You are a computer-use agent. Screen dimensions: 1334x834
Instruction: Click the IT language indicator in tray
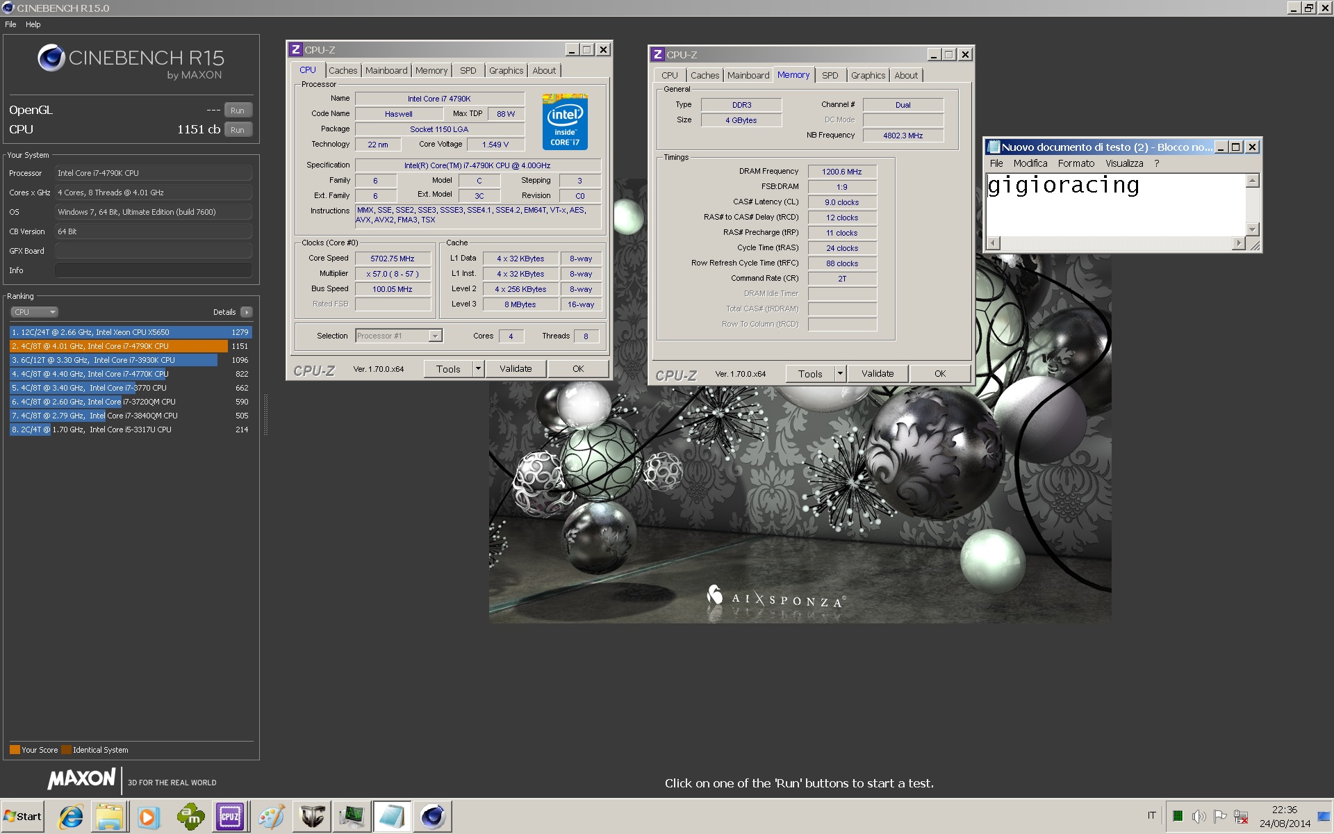pyautogui.click(x=1151, y=816)
